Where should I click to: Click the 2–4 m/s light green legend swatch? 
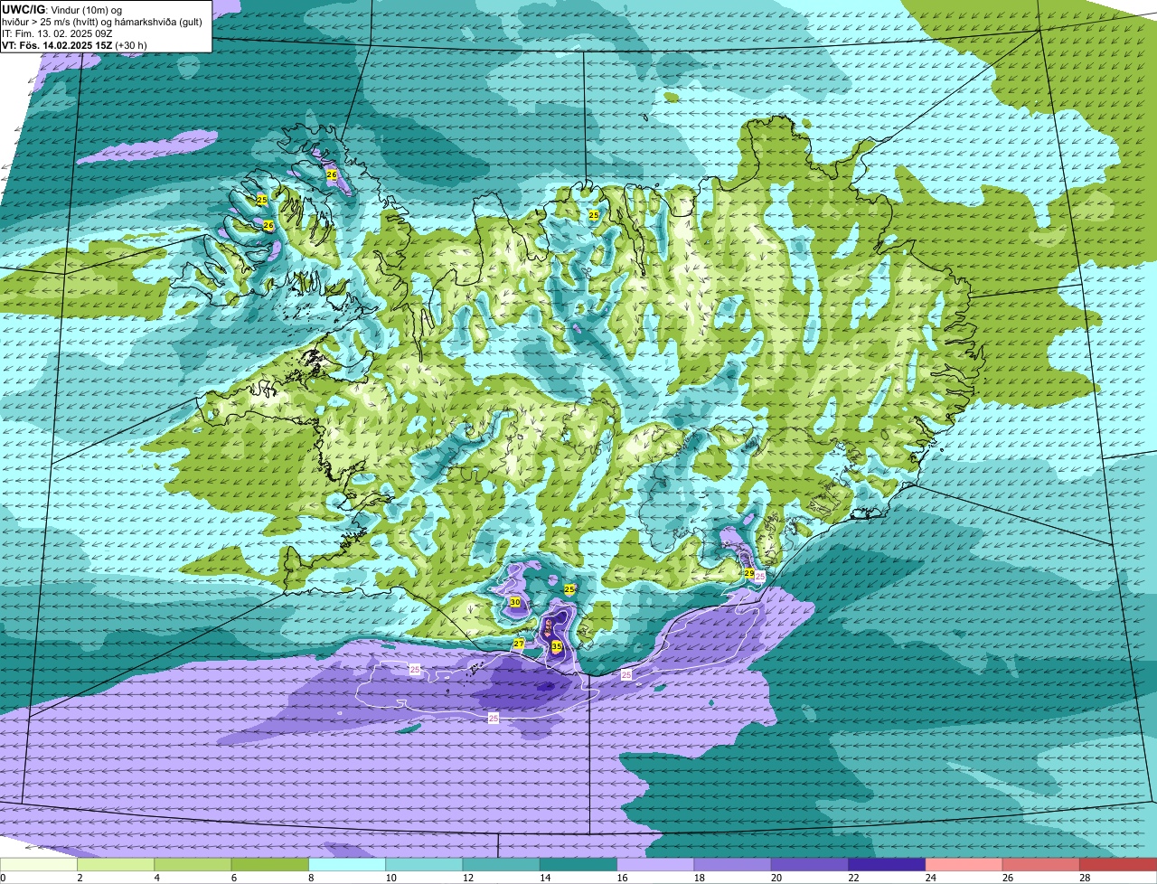pyautogui.click(x=116, y=865)
